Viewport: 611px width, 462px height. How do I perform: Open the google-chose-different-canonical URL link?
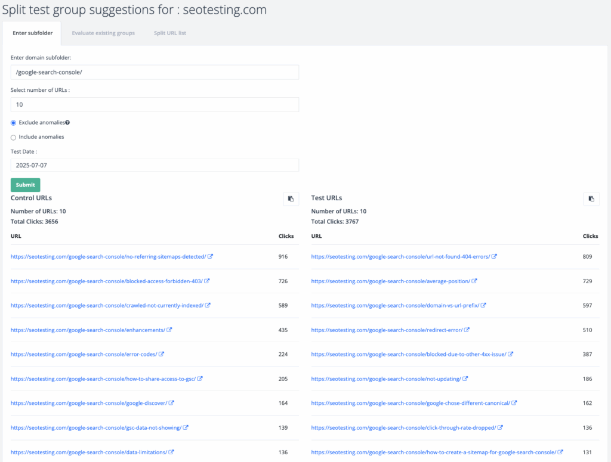pyautogui.click(x=411, y=403)
